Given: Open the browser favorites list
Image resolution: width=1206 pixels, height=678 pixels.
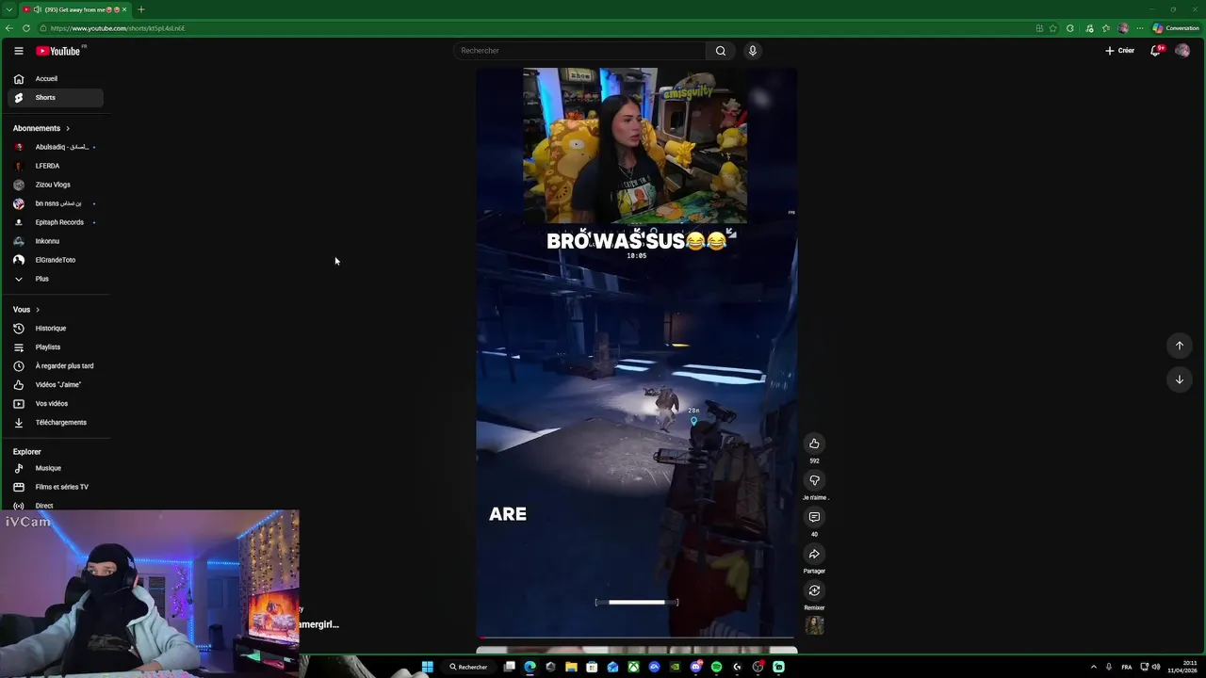Looking at the screenshot, I should point(1106,28).
